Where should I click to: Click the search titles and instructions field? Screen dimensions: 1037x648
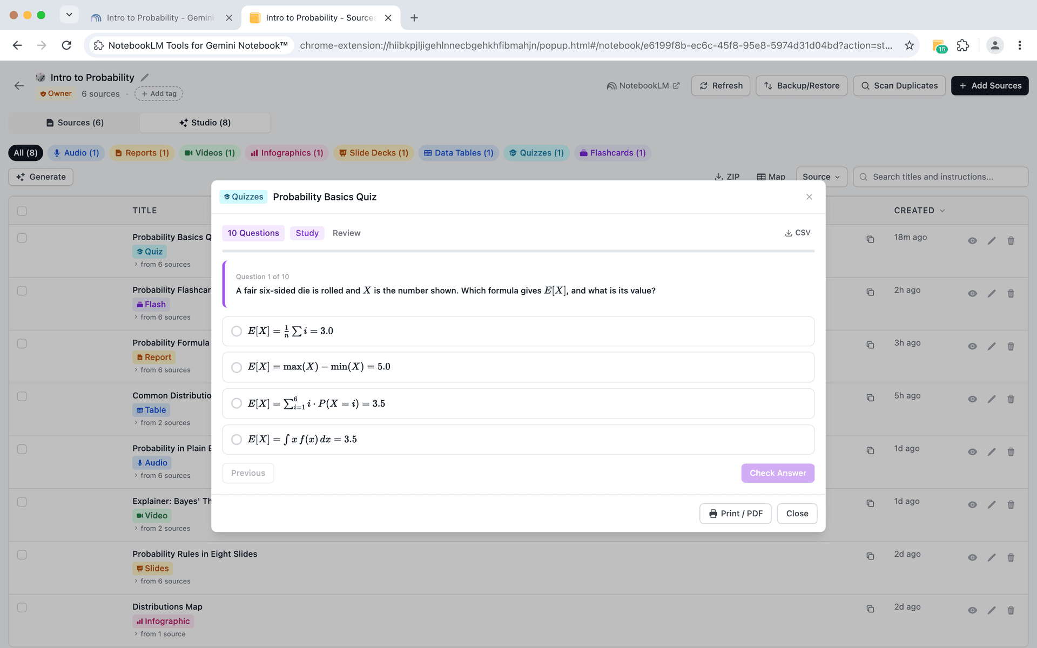point(940,177)
